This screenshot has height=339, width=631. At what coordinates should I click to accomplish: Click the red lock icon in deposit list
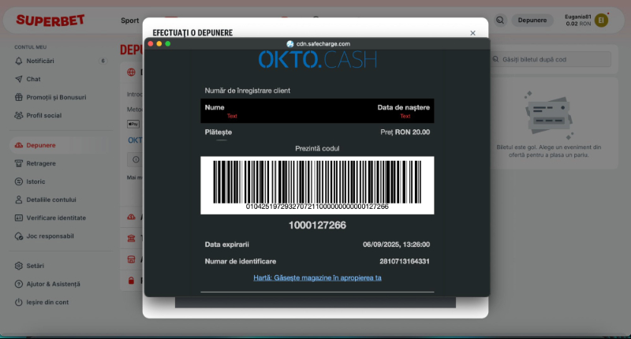131,281
